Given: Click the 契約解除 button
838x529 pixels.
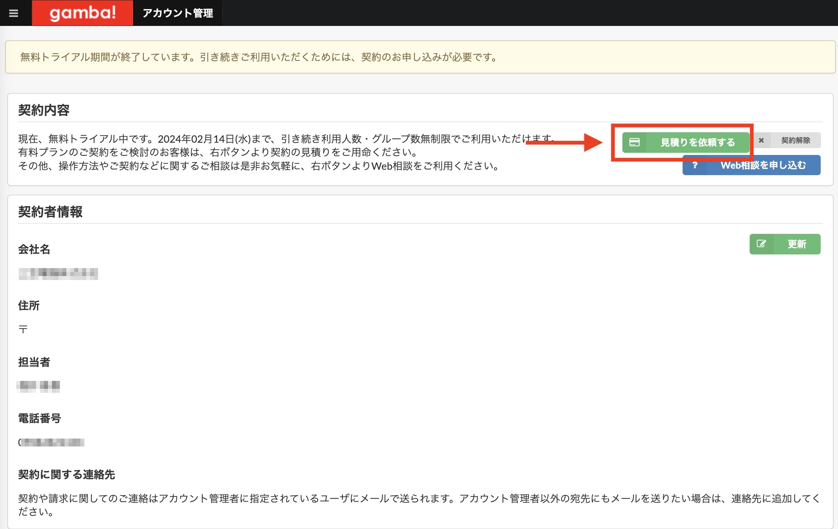Looking at the screenshot, I should tap(787, 140).
